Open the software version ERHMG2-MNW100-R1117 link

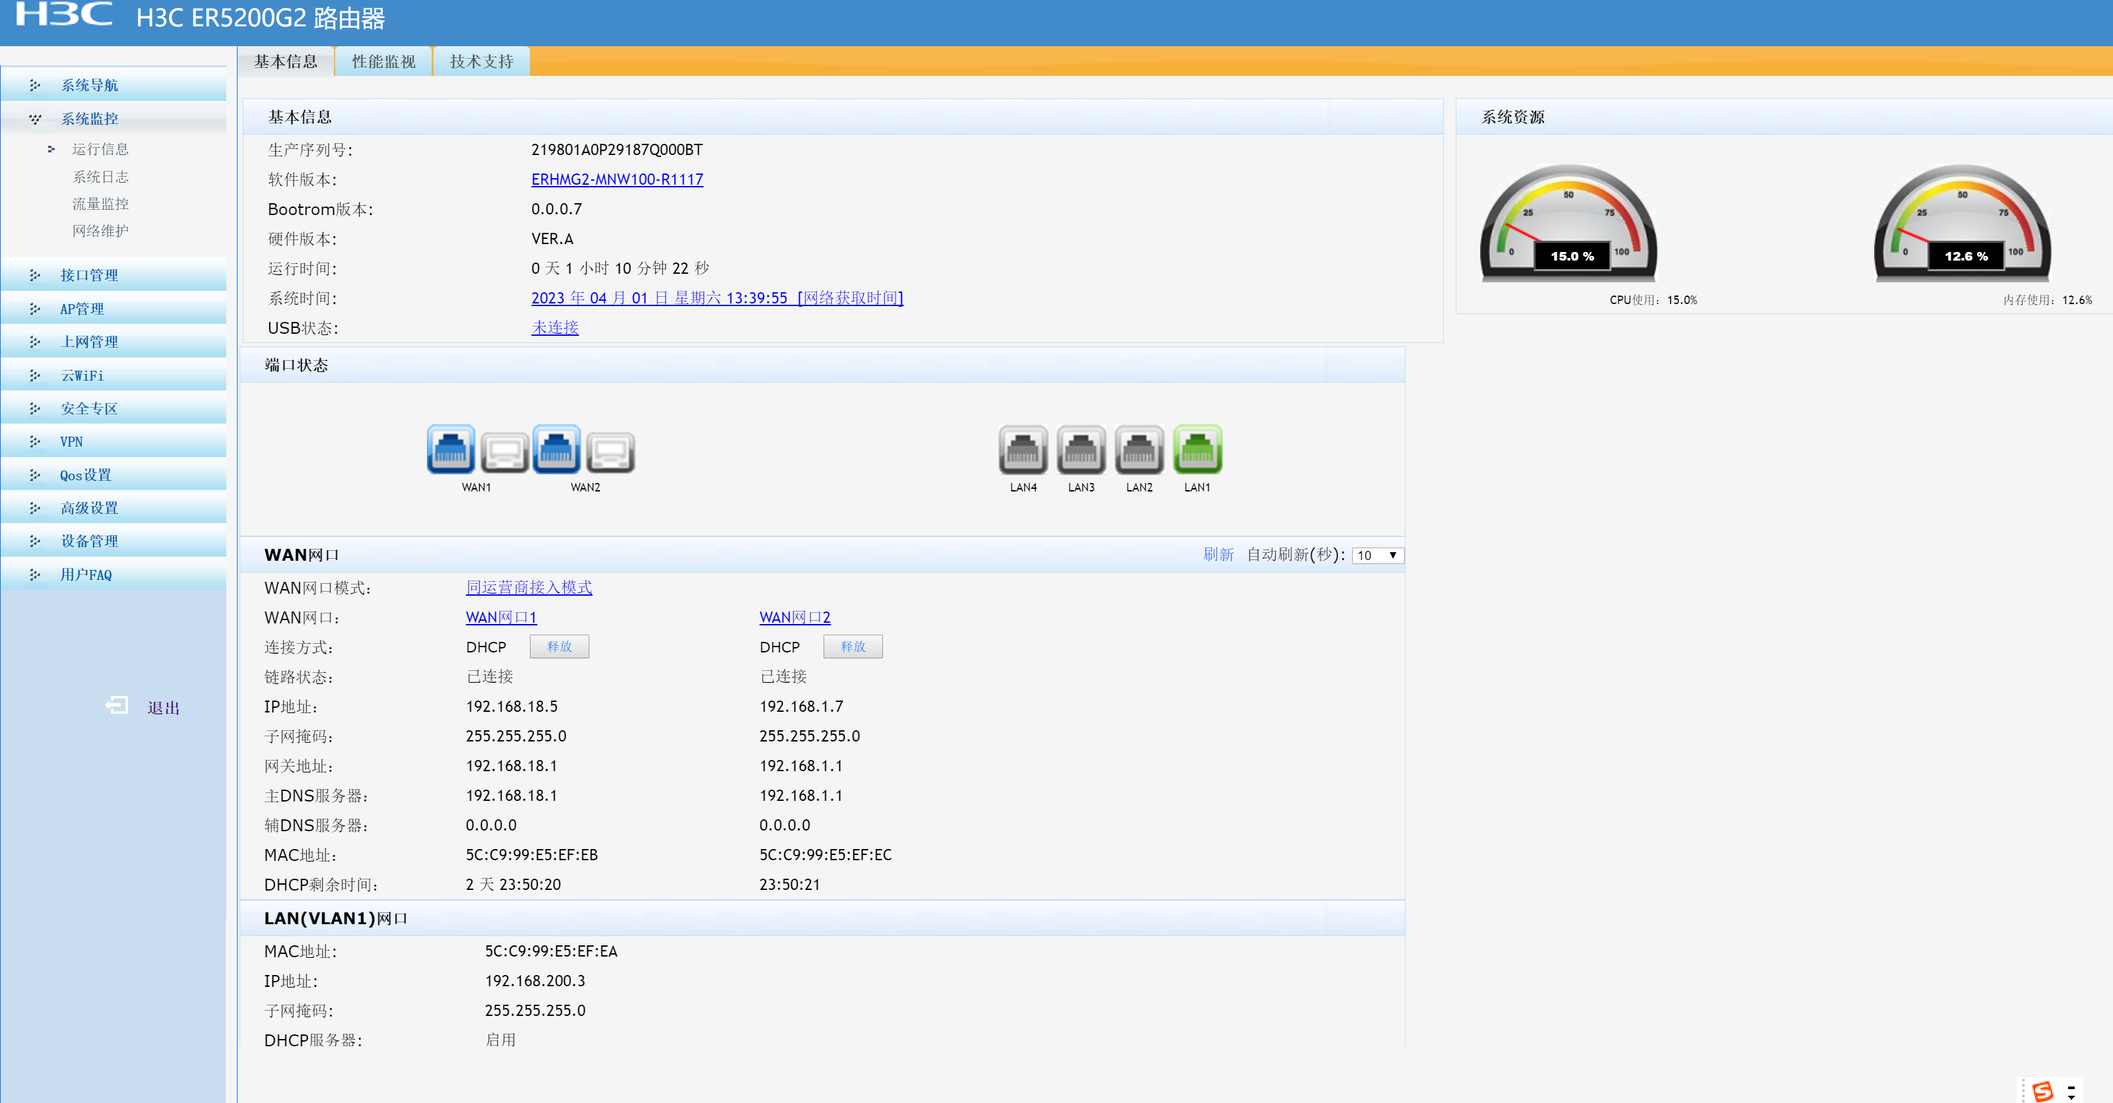pos(617,179)
